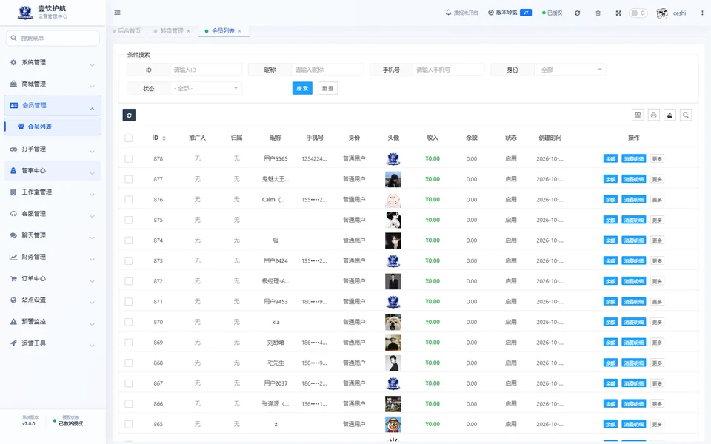Select the 会员列表 tab
The image size is (711, 444).
click(223, 31)
